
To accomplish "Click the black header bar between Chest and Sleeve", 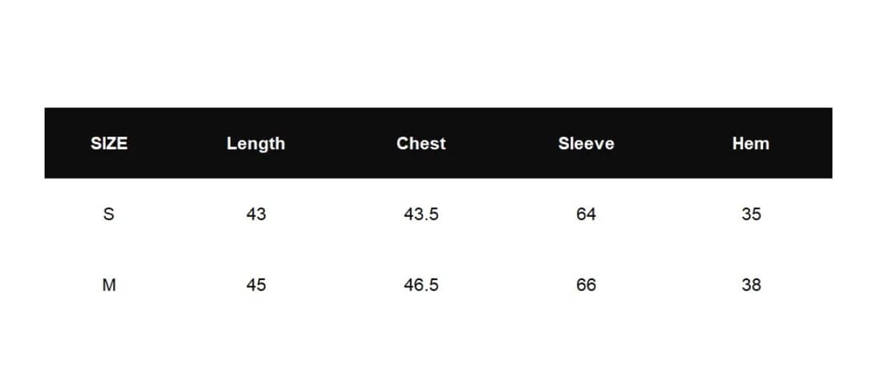I will pos(503,143).
